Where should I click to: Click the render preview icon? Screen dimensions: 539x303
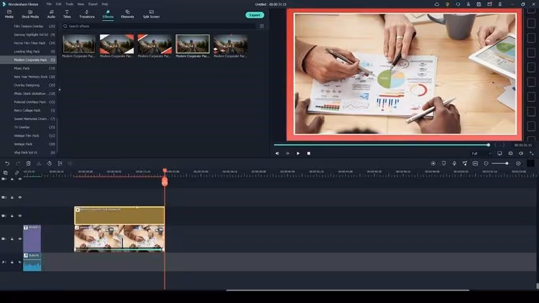point(433,163)
